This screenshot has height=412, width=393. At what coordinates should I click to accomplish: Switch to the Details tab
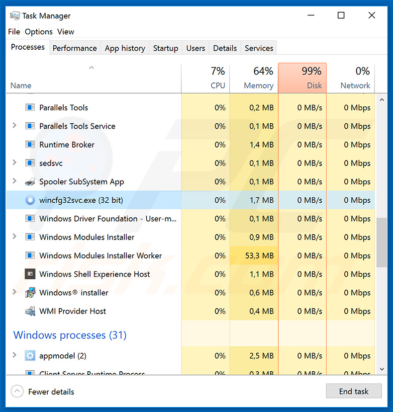coord(225,48)
